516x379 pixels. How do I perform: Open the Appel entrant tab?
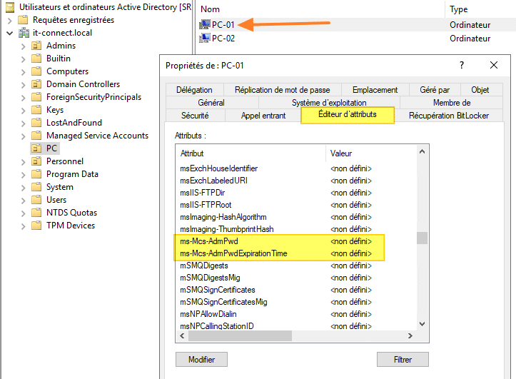263,116
